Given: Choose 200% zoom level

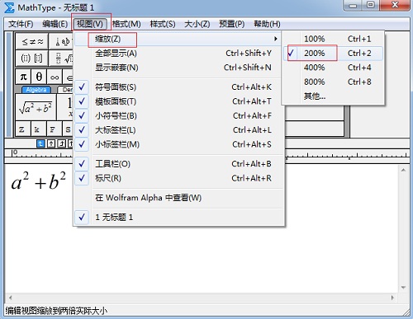Looking at the screenshot, I should tap(333, 53).
